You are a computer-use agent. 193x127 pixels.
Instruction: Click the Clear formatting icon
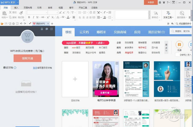click(68, 12)
